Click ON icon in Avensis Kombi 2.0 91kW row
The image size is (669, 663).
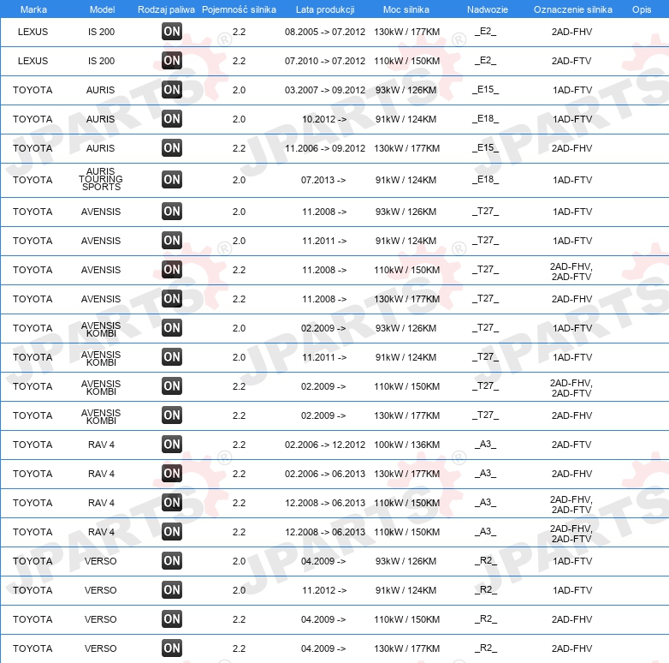click(172, 356)
